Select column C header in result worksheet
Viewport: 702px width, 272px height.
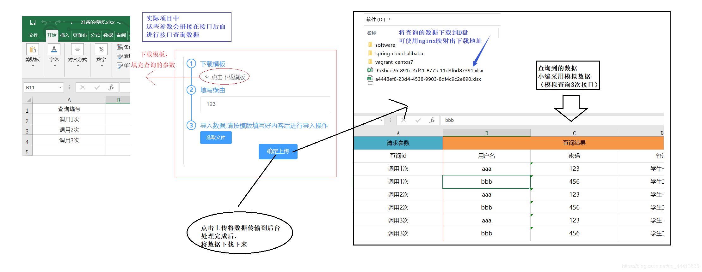click(574, 133)
